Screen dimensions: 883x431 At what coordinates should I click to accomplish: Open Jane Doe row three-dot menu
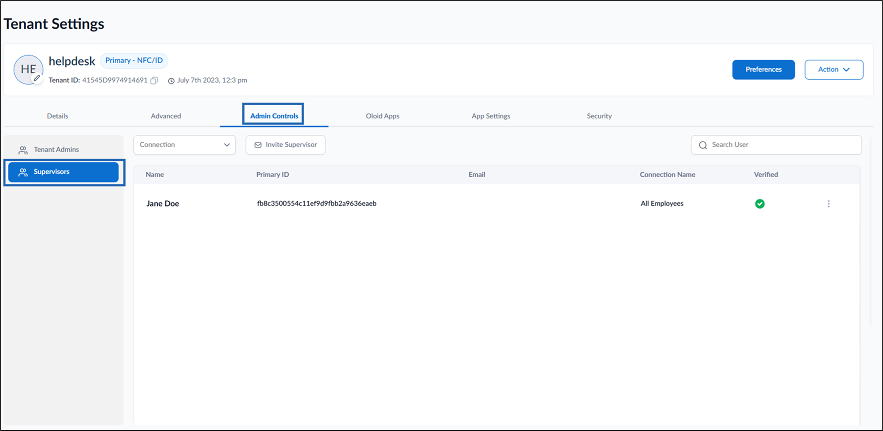(828, 204)
